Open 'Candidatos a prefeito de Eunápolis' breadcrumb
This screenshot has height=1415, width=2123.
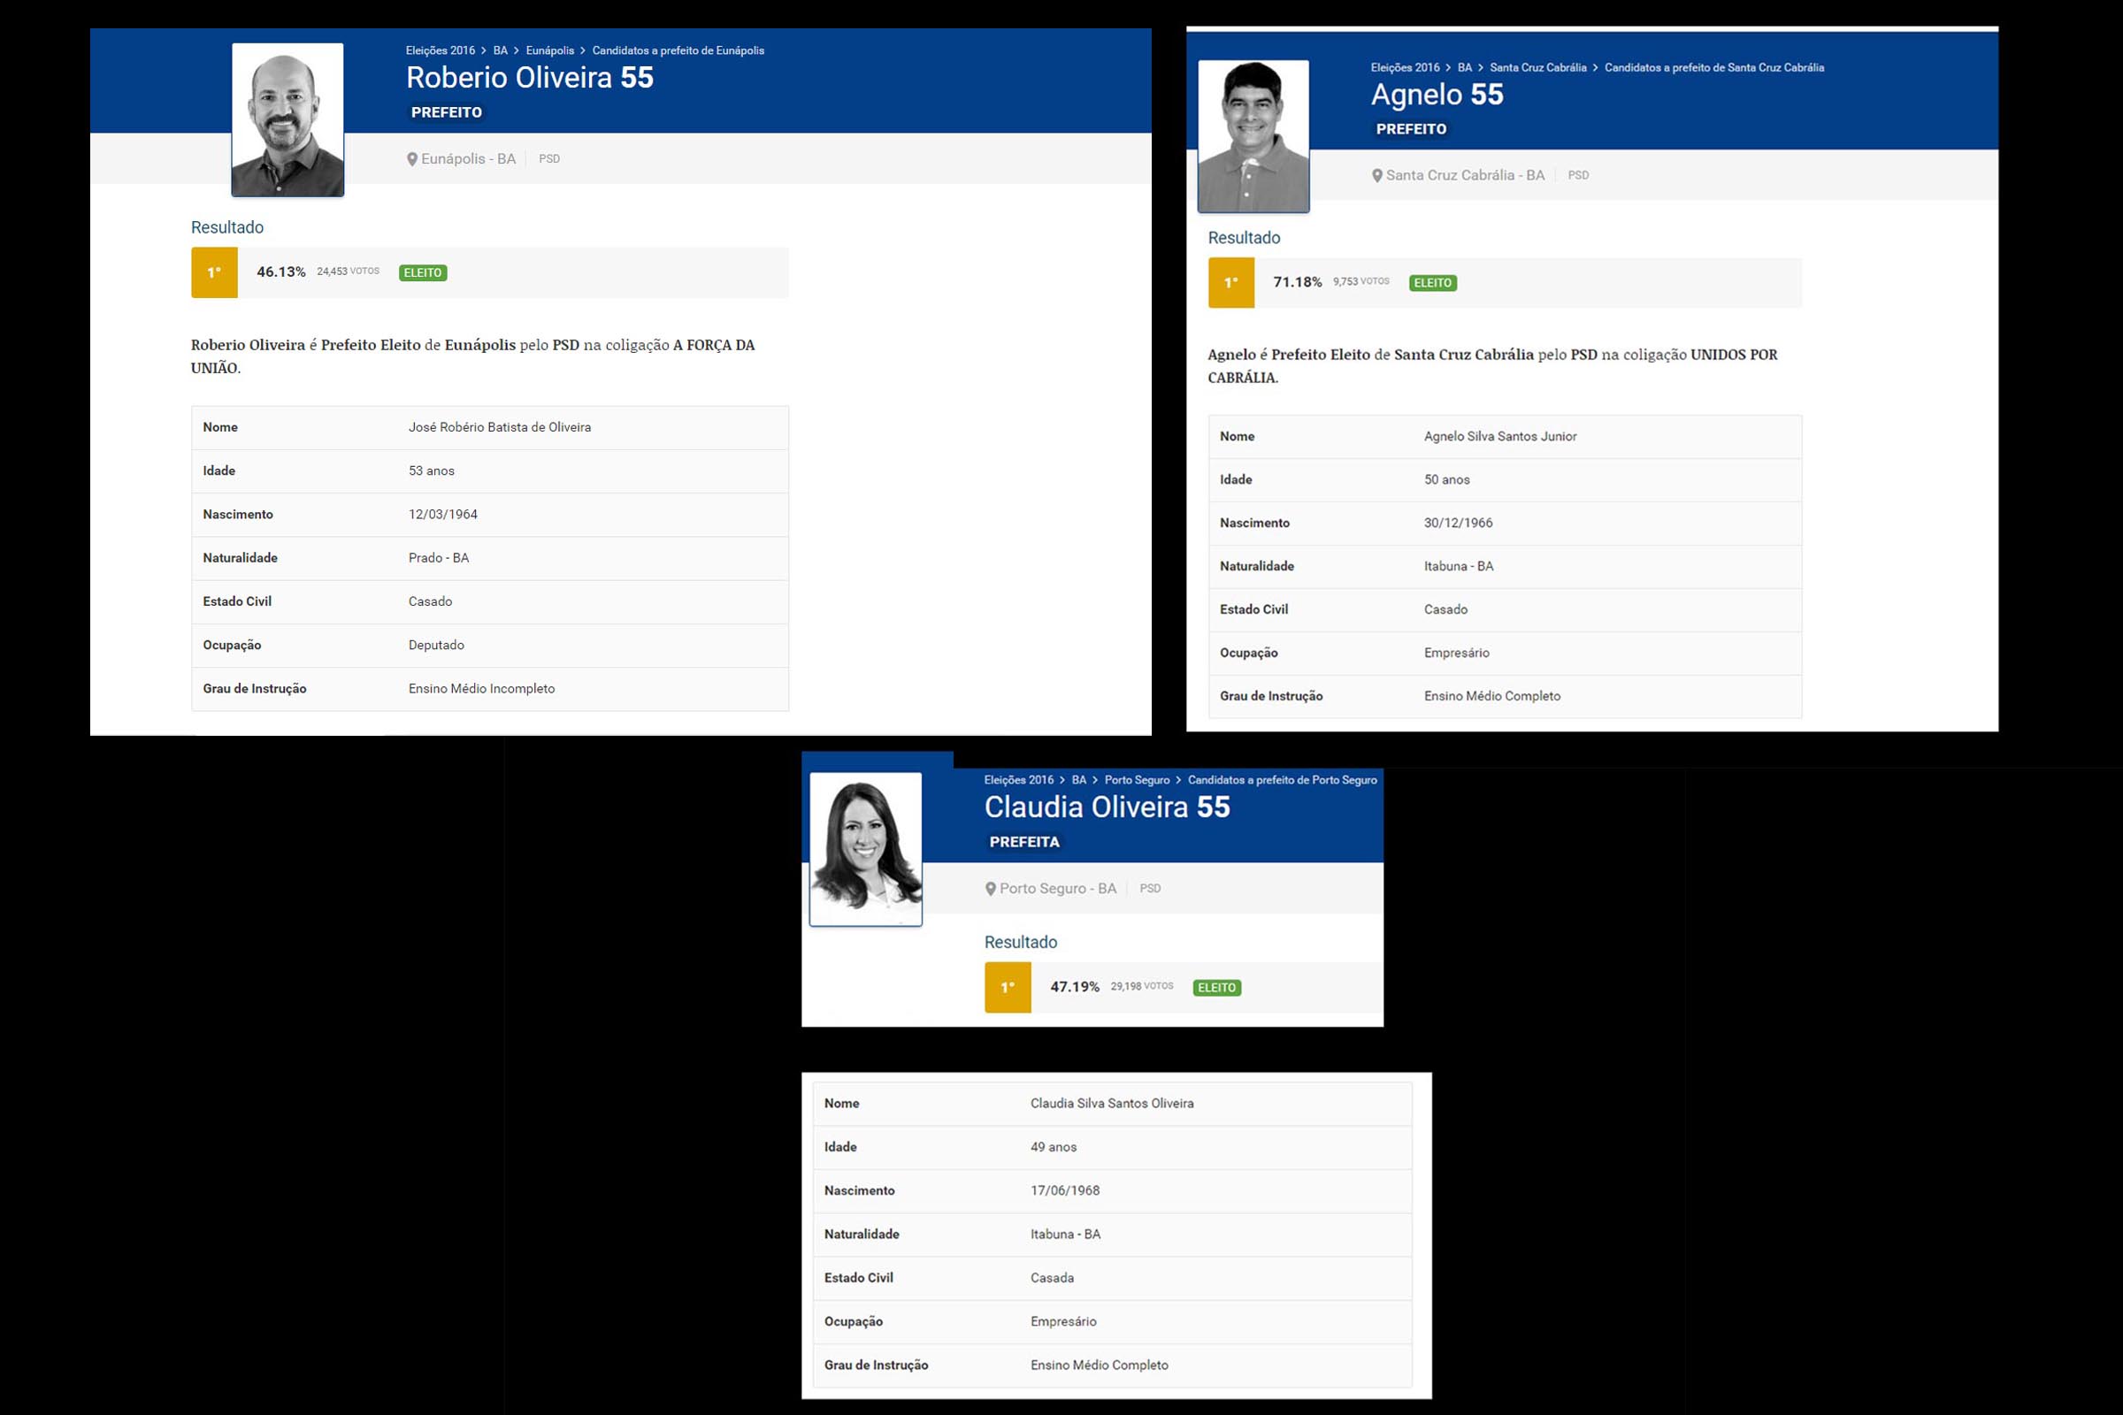(x=678, y=50)
